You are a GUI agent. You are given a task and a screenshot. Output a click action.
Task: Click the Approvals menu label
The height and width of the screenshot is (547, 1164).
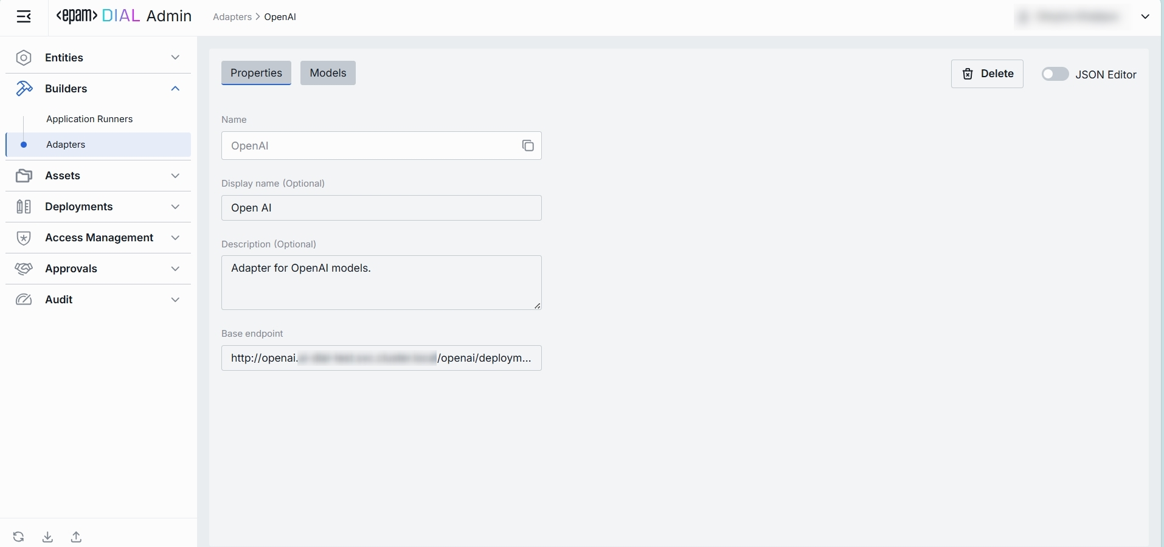71,269
